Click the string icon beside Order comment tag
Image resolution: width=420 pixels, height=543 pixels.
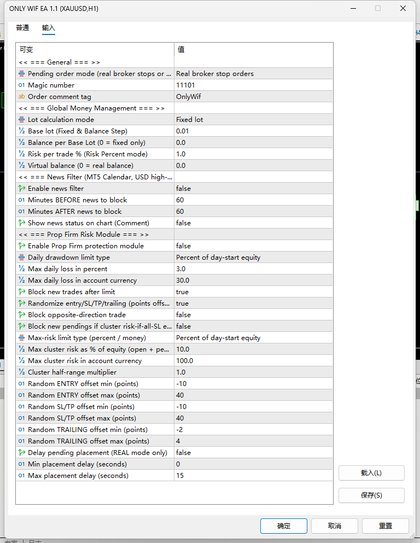(21, 96)
